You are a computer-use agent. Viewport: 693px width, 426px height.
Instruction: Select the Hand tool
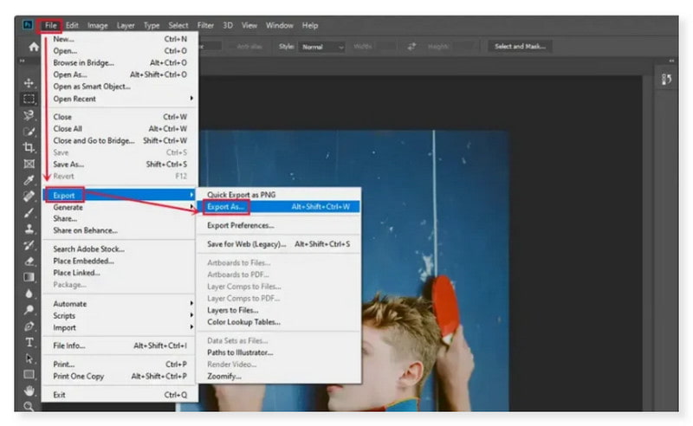[29, 390]
